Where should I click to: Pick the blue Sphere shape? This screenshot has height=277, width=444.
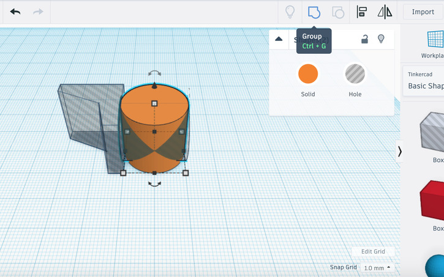pos(435,266)
